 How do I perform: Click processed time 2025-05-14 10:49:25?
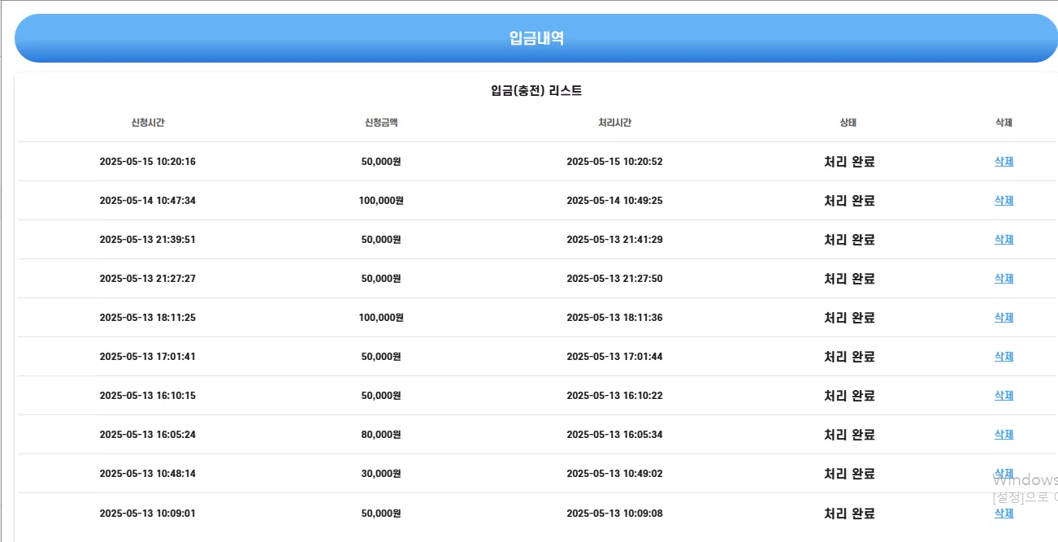614,201
